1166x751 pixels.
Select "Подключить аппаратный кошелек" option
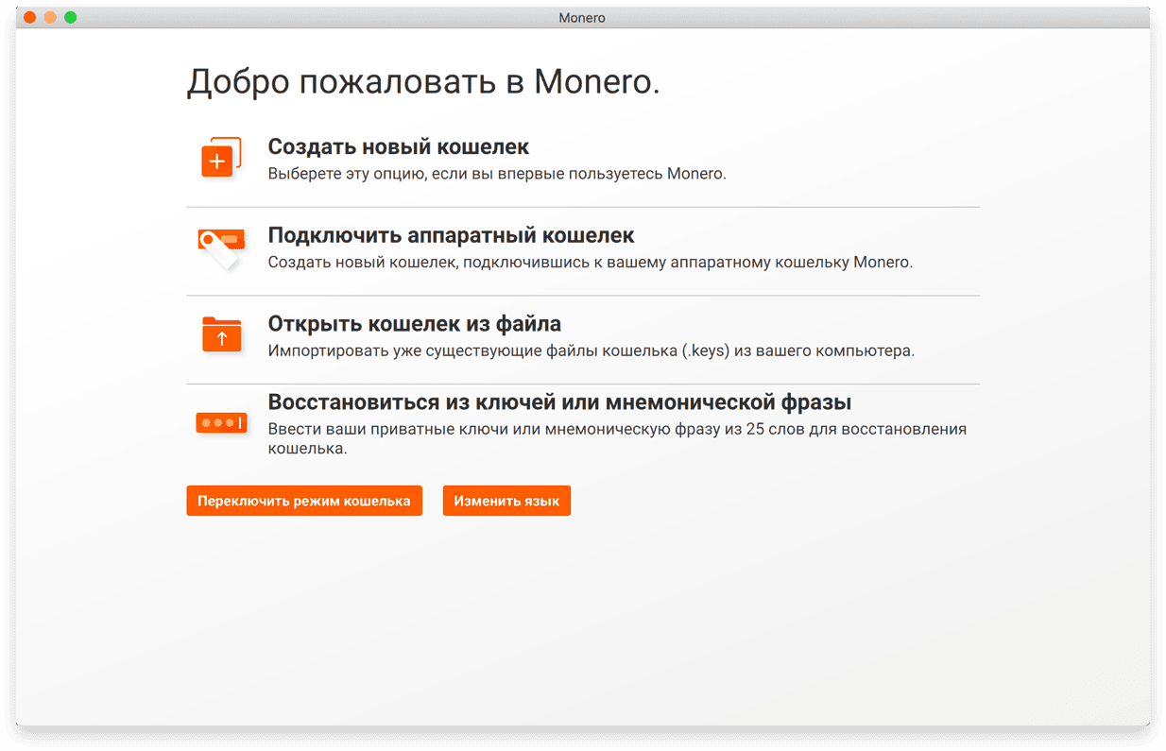[x=451, y=235]
